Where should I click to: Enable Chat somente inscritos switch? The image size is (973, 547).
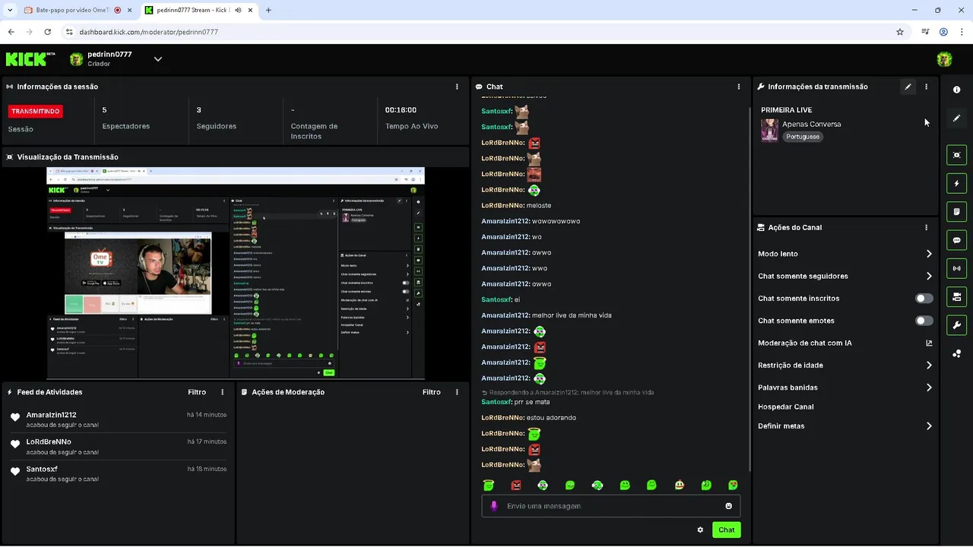tap(924, 299)
